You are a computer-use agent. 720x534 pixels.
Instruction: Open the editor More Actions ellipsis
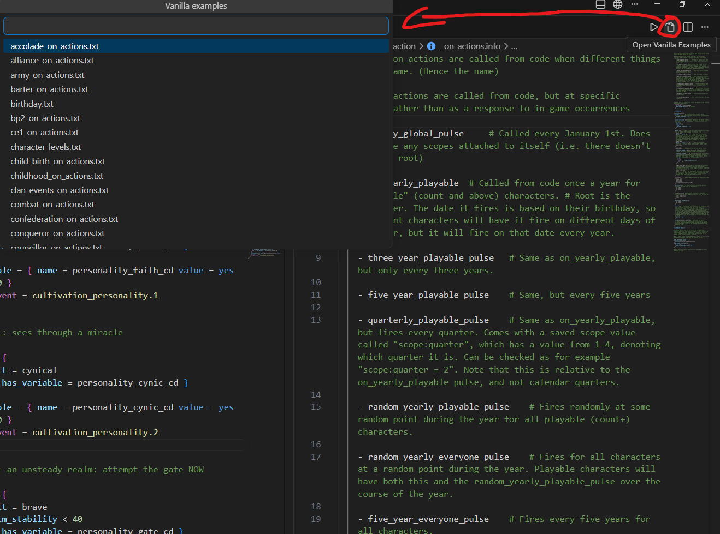(x=705, y=27)
